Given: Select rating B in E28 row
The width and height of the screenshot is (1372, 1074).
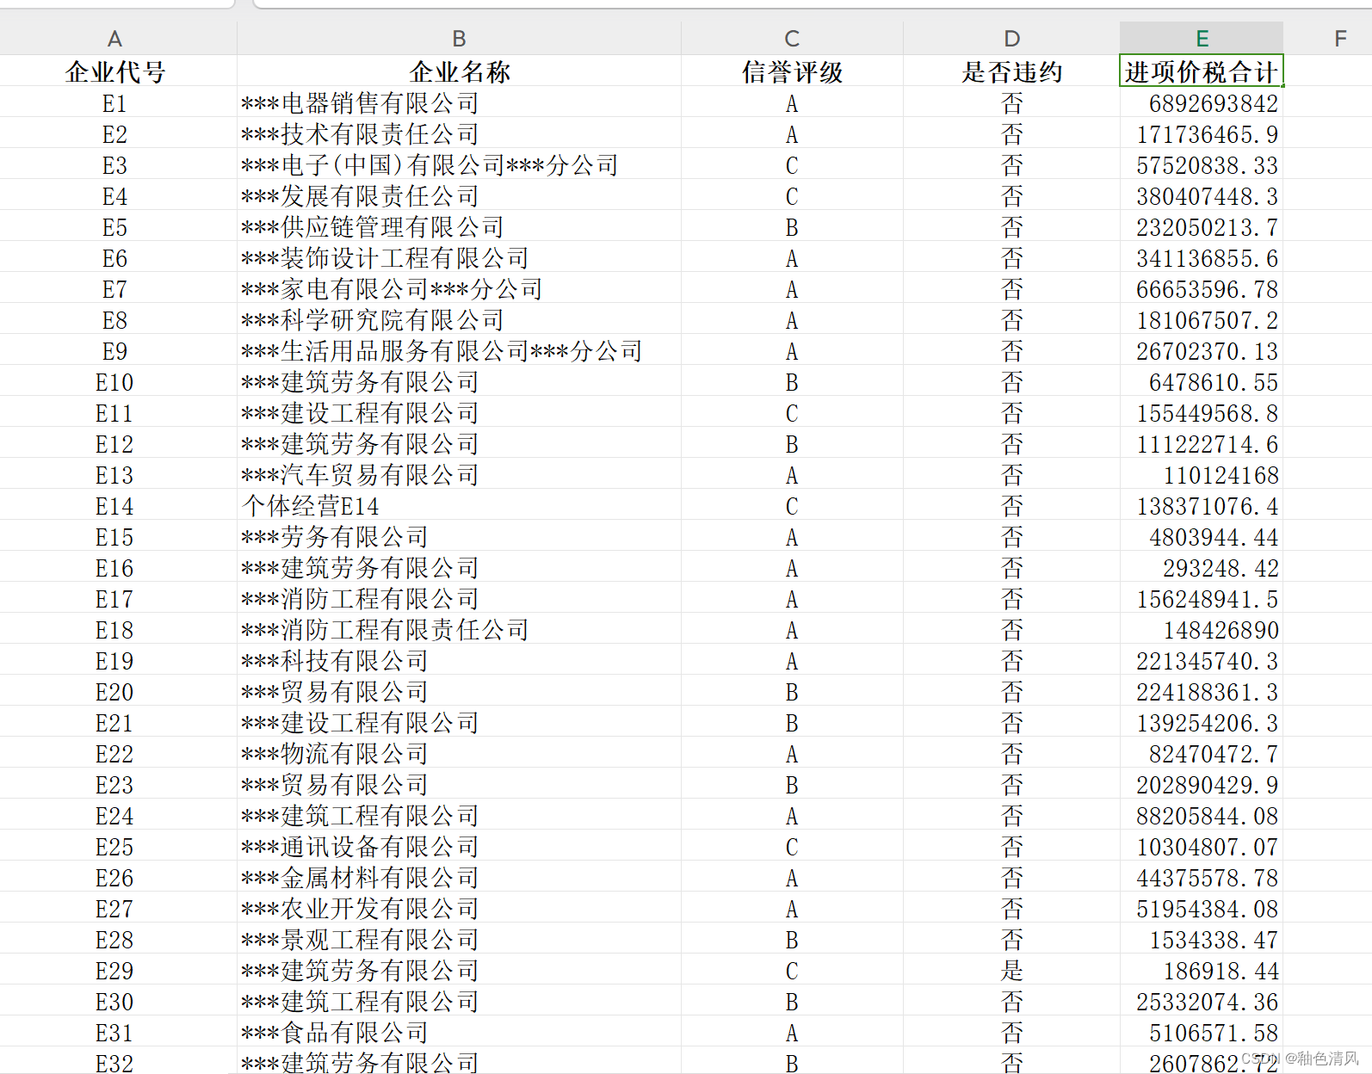Looking at the screenshot, I should coord(792,940).
